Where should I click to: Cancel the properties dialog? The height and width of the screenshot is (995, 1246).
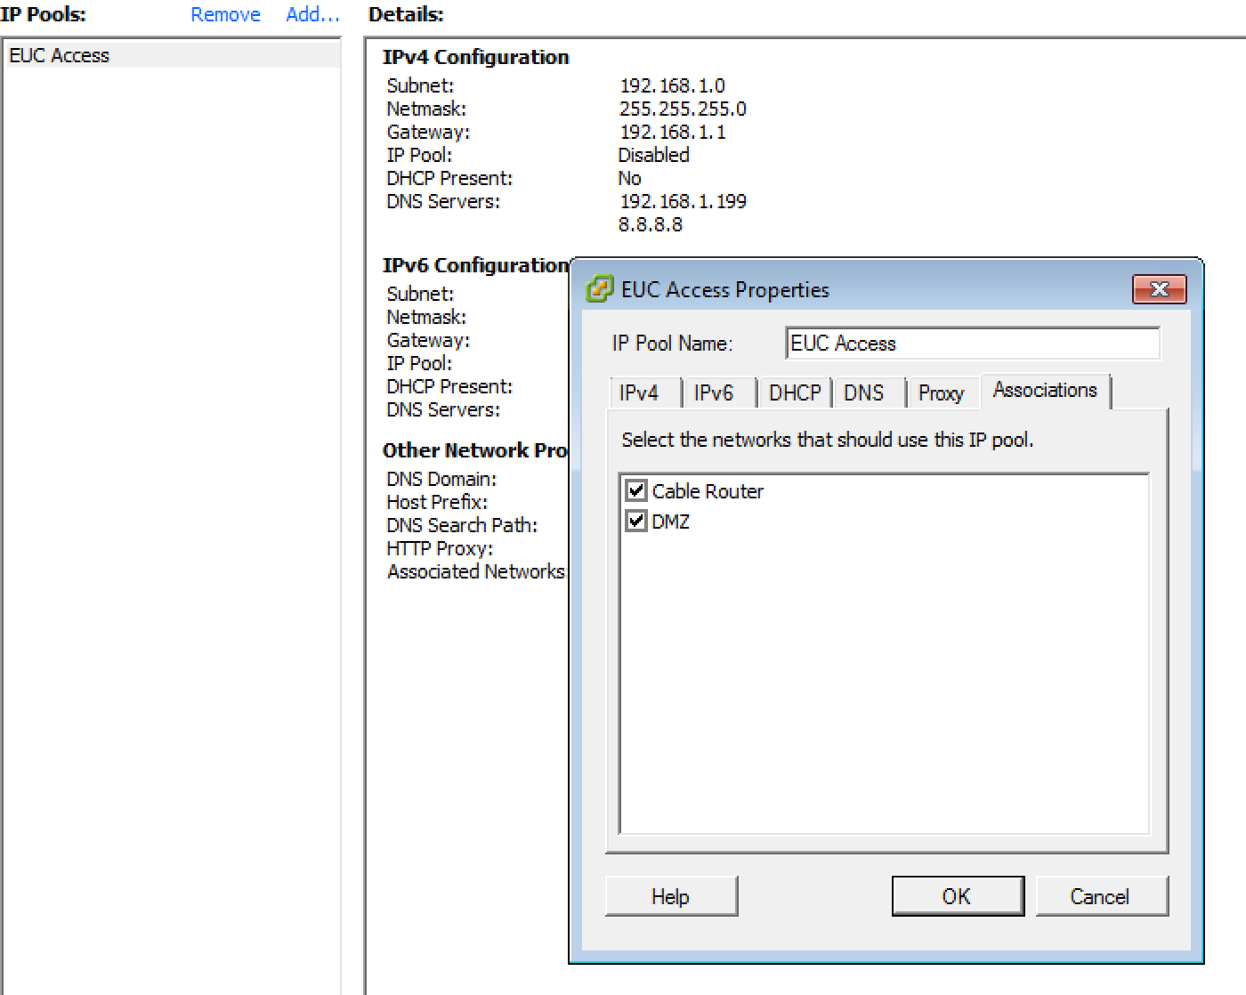(1101, 896)
